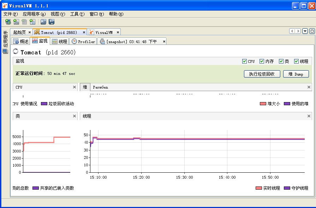Open the 应用程序(A) menu
This screenshot has height=208, width=316.
[34, 14]
